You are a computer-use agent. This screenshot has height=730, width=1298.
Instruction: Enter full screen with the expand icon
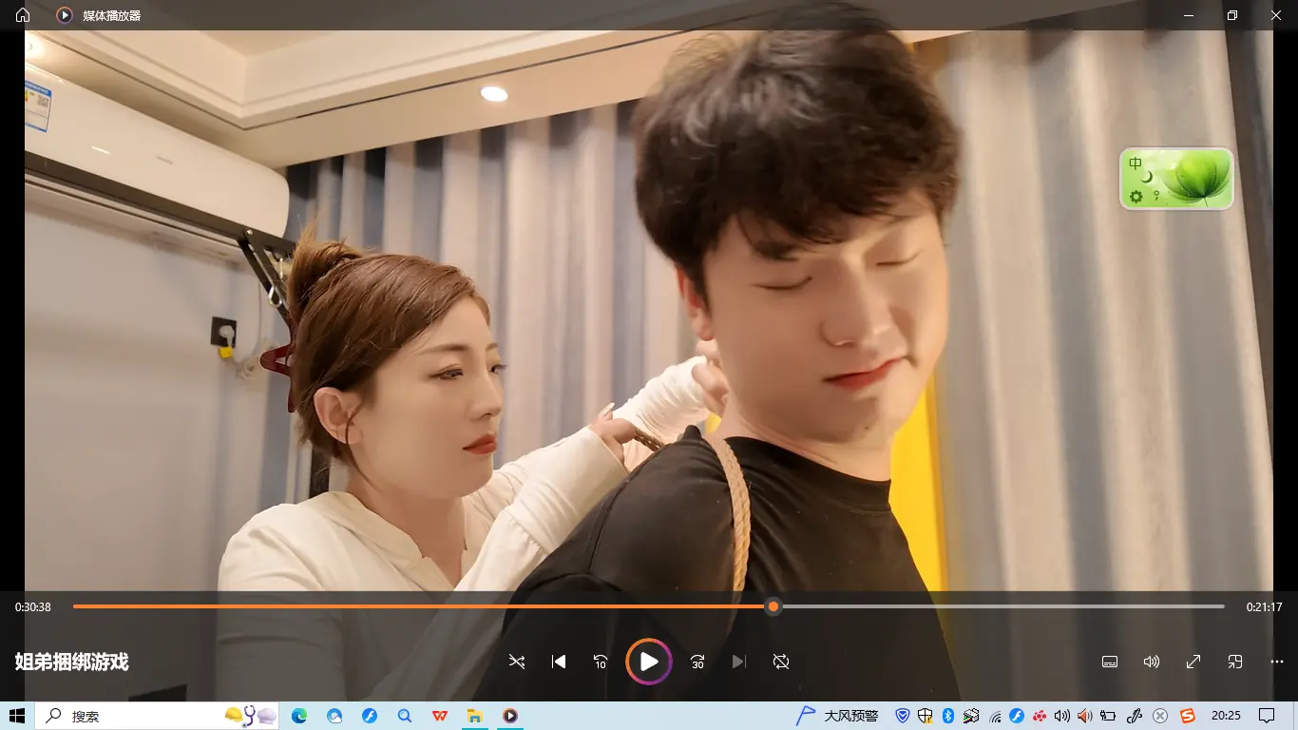click(1193, 662)
